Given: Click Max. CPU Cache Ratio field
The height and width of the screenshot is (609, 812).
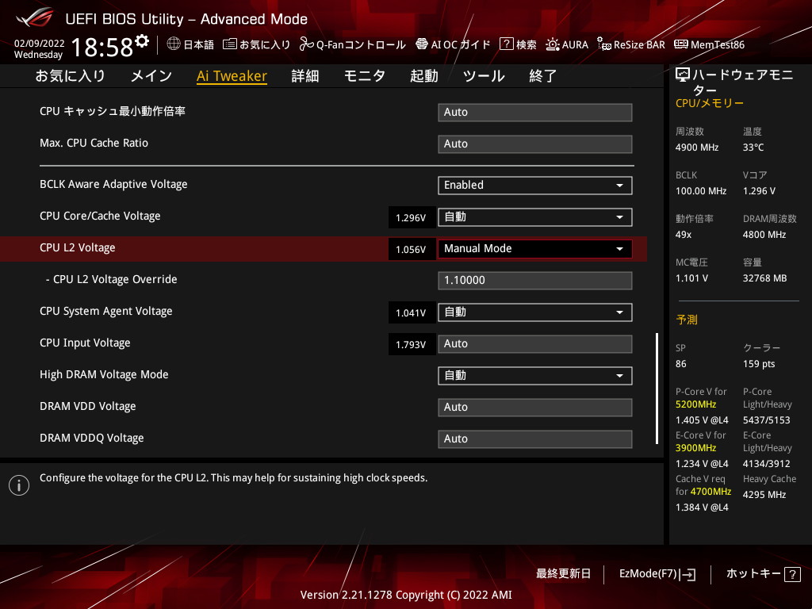Looking at the screenshot, I should click(x=535, y=144).
